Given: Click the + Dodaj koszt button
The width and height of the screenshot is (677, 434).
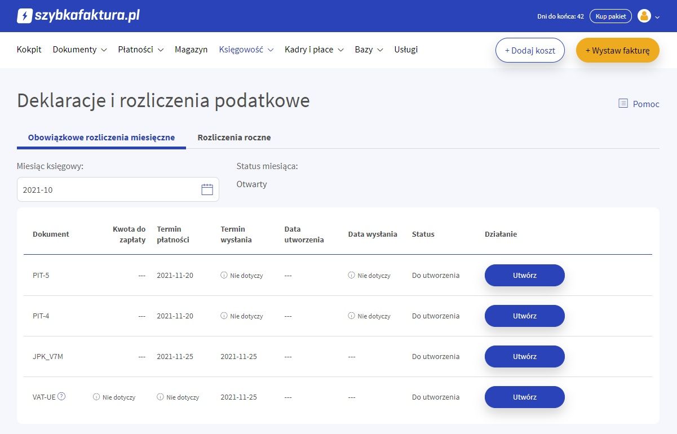Looking at the screenshot, I should click(530, 50).
